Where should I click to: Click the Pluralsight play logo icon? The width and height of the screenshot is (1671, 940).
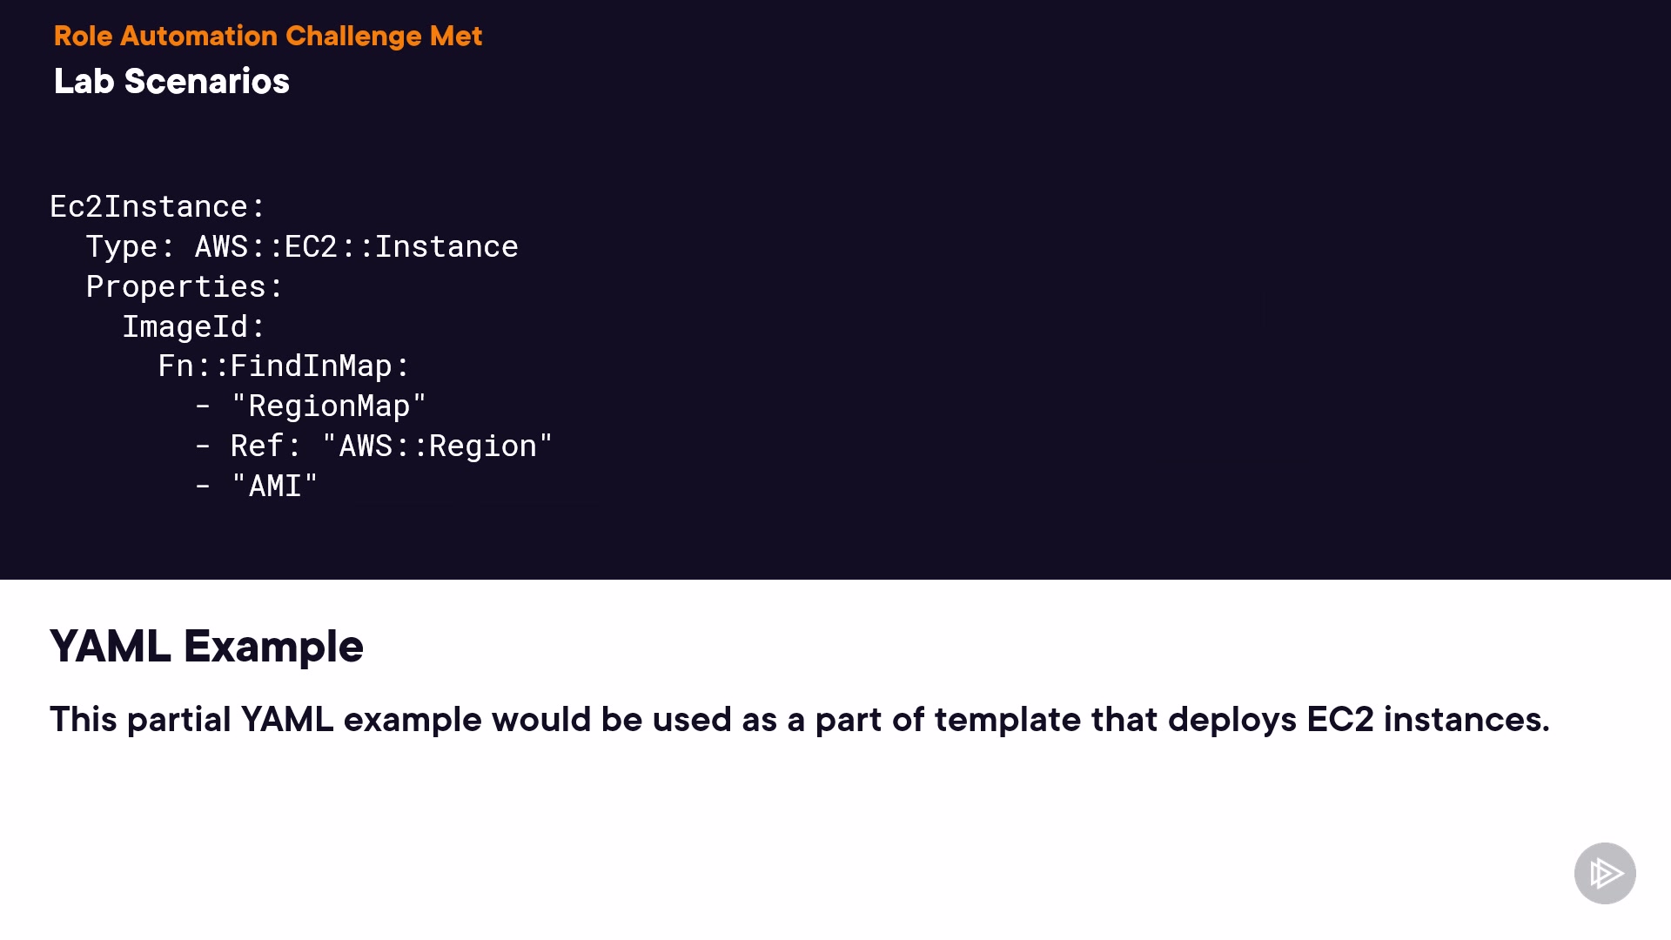[1605, 873]
